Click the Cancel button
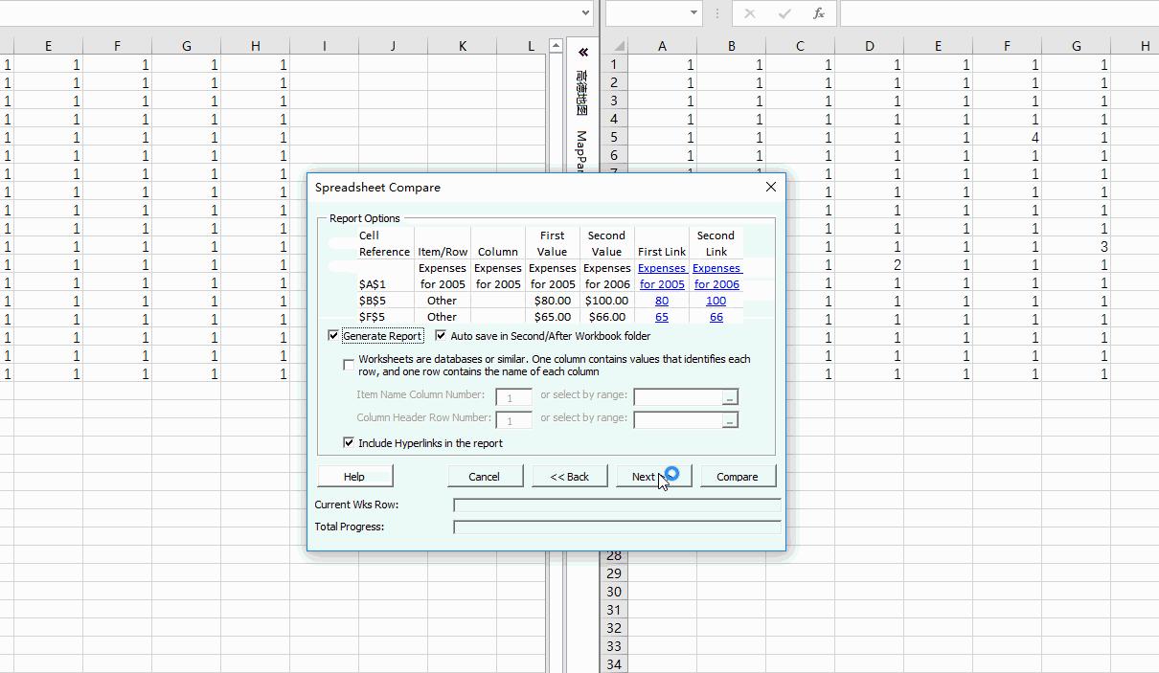Image resolution: width=1159 pixels, height=673 pixels. [x=485, y=477]
